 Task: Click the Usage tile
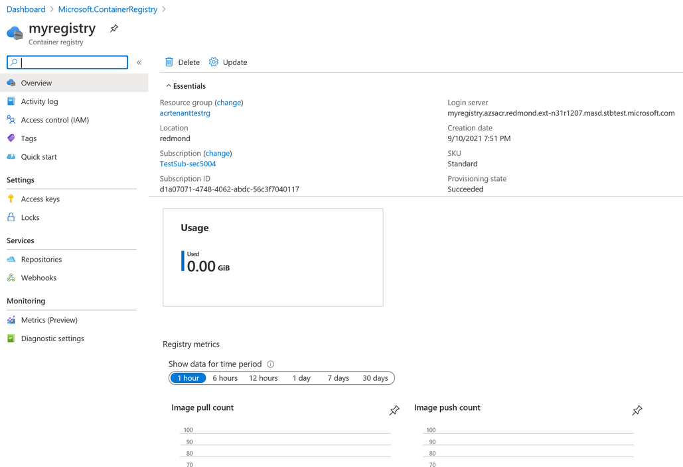pyautogui.click(x=273, y=258)
